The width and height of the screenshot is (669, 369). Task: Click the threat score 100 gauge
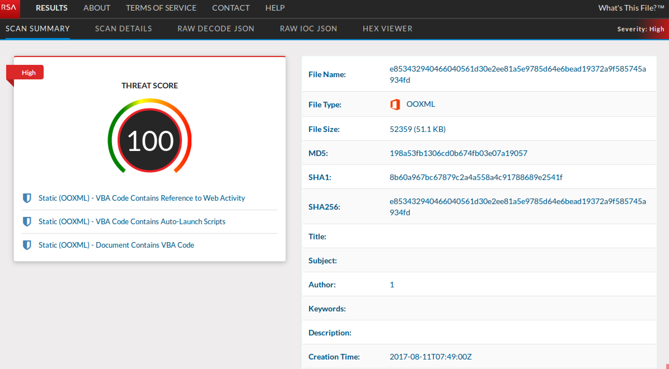tap(150, 140)
